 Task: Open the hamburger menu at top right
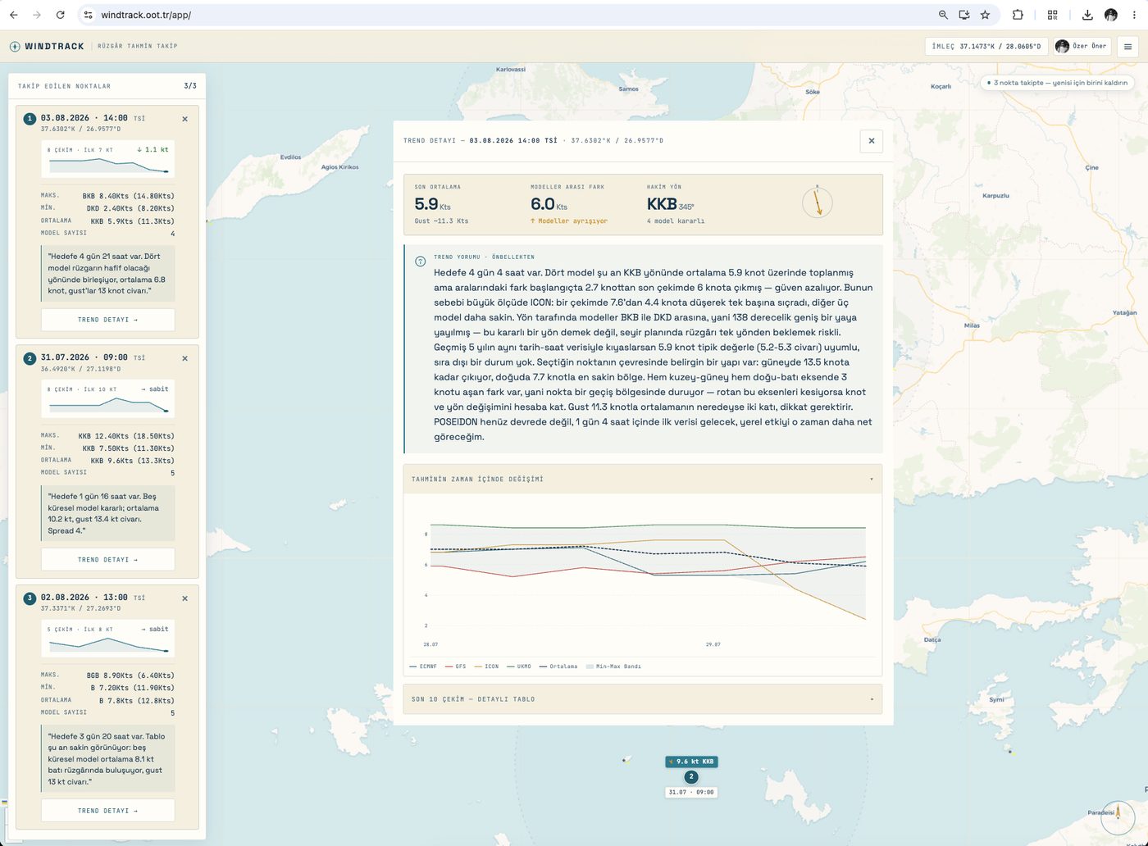(x=1127, y=47)
